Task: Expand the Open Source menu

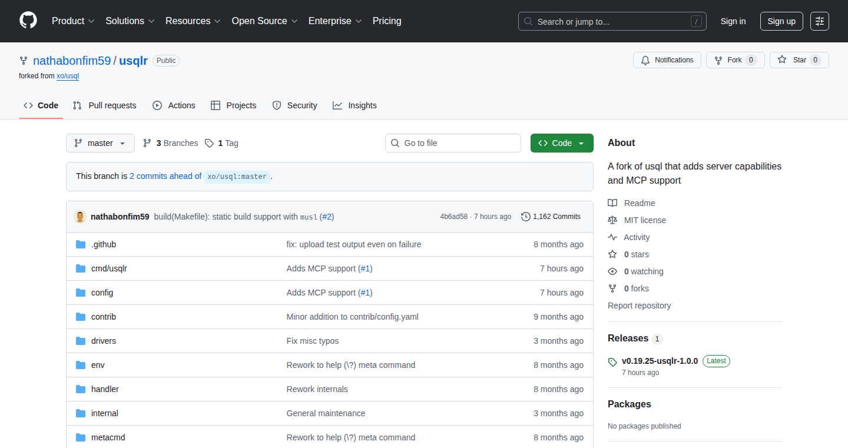Action: (265, 21)
